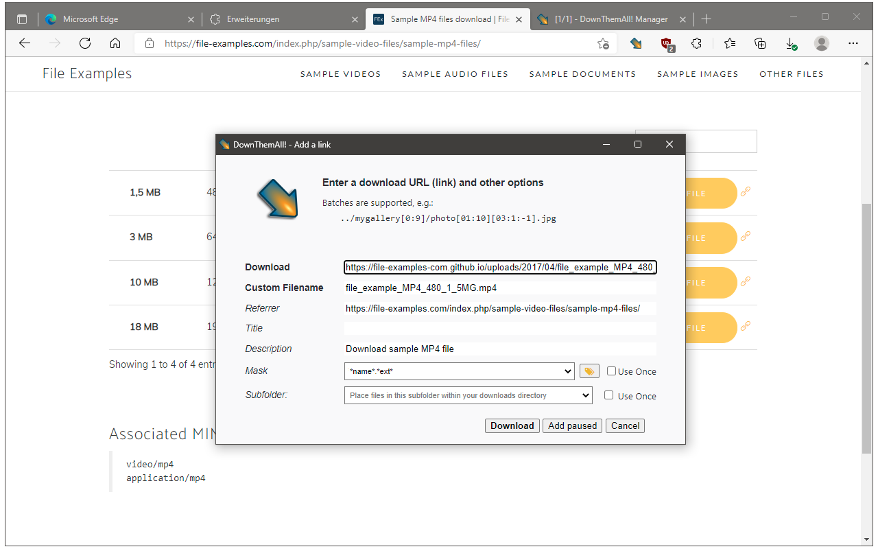Image resolution: width=878 pixels, height=549 pixels.
Task: Maximize the DownThemAll dialog window
Action: click(638, 144)
